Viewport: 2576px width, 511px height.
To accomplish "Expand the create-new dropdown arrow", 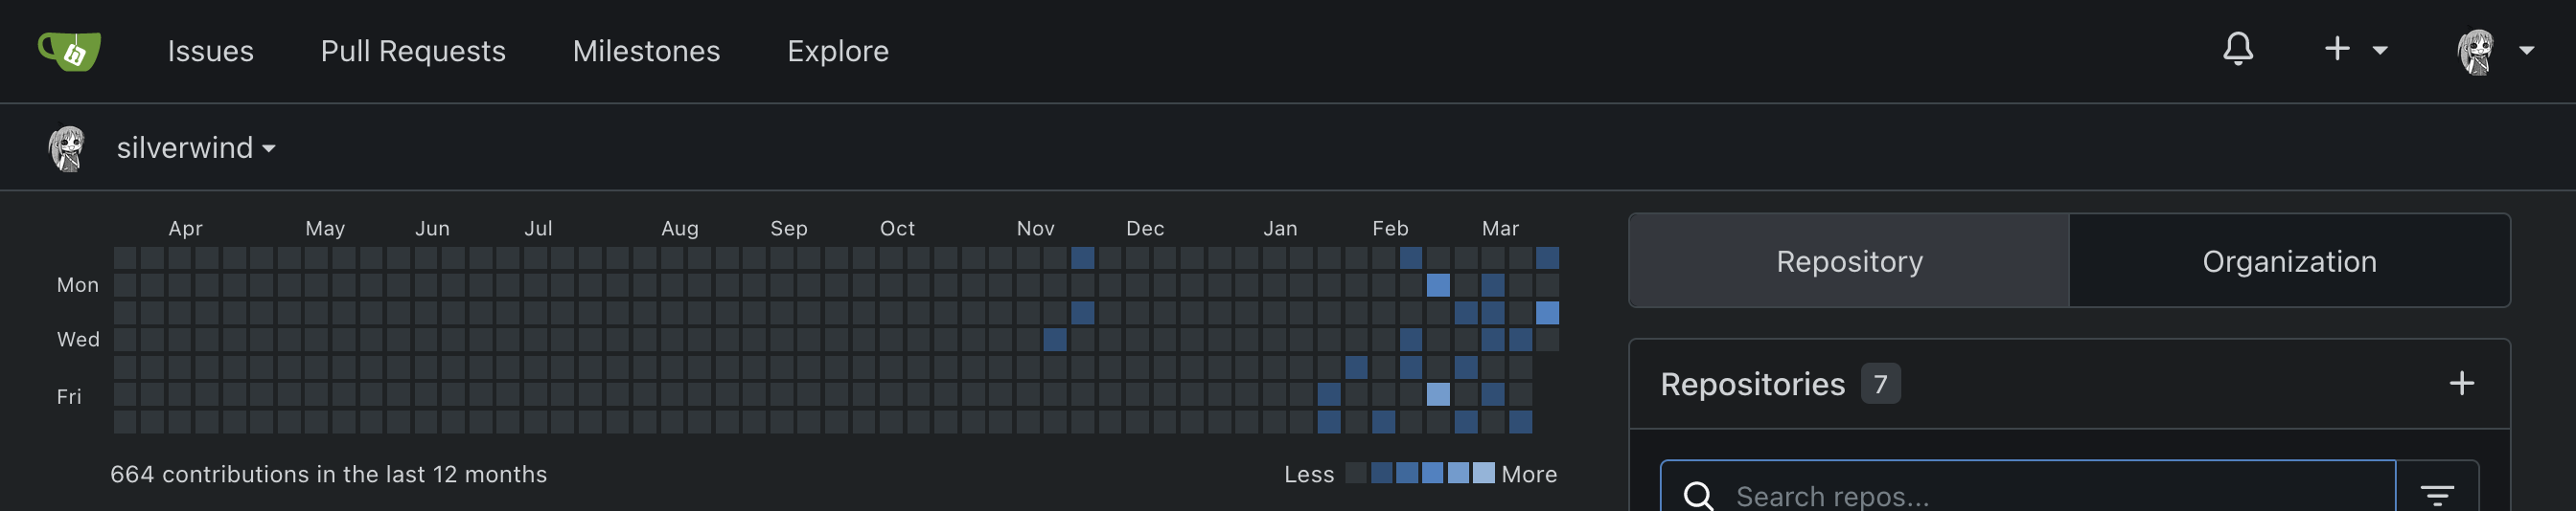I will (x=2380, y=51).
